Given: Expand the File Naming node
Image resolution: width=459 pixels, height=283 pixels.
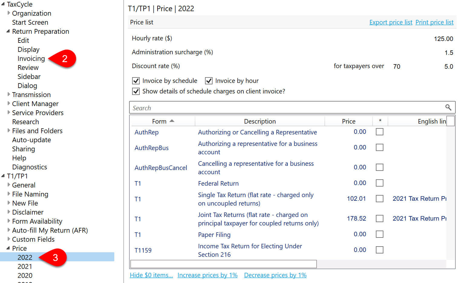Looking at the screenshot, I should 9,194.
